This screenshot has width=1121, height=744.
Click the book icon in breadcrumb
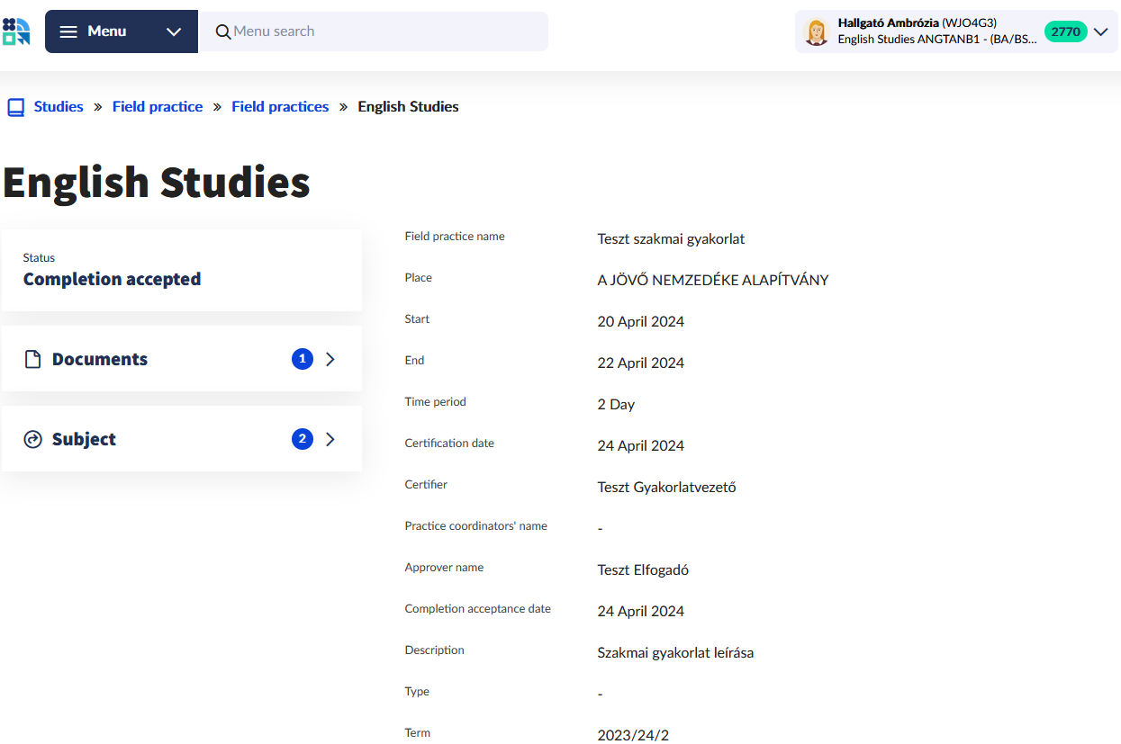coord(15,107)
